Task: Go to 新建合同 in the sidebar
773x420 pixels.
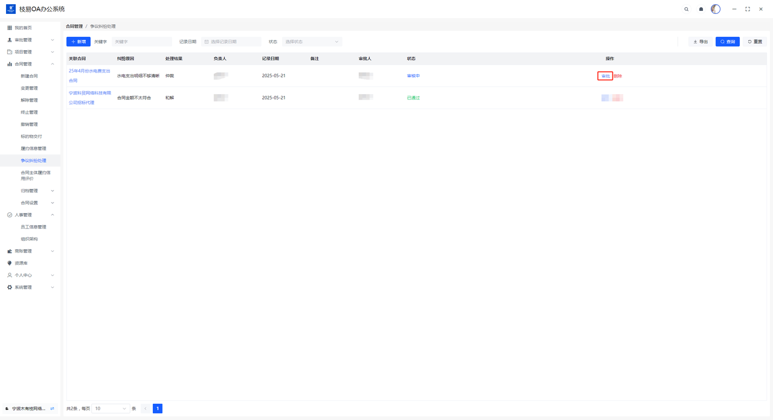Action: [29, 76]
